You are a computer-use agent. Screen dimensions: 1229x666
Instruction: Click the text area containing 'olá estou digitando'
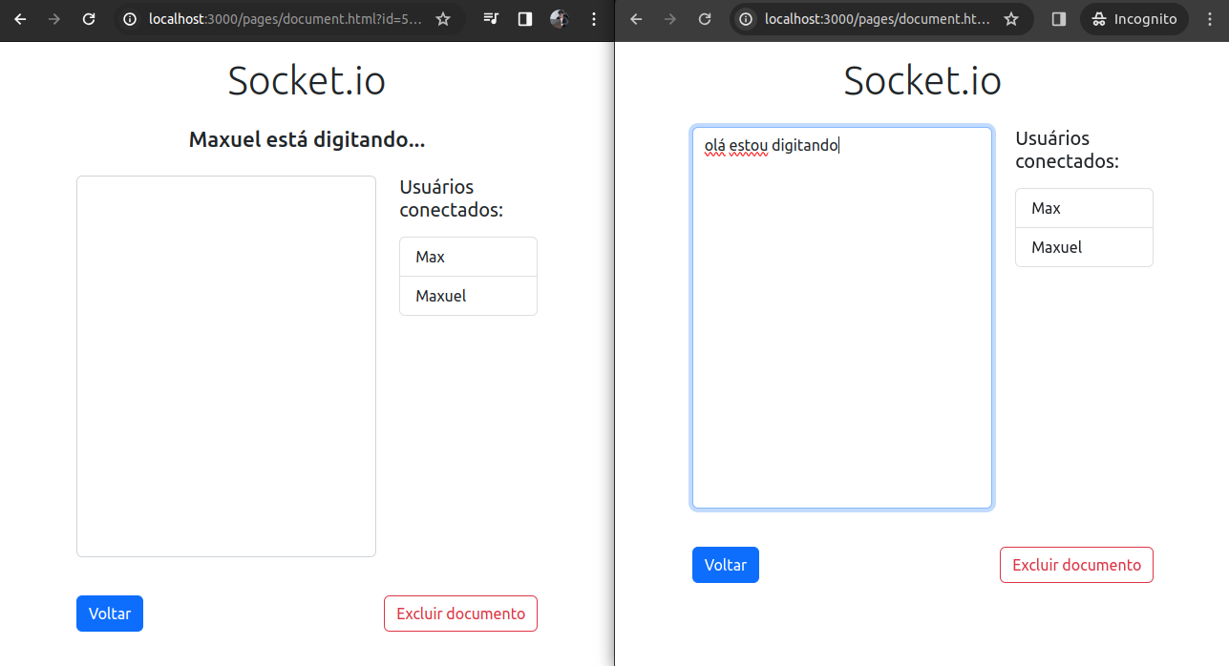tap(842, 318)
